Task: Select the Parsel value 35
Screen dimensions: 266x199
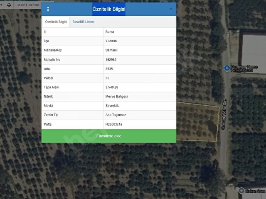Action: 107,78
